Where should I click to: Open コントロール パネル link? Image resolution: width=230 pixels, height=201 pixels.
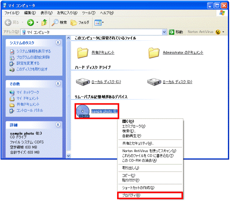(29, 111)
